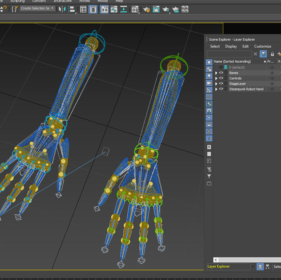
Task: Open the Arnold menu
Action: pyautogui.click(x=84, y=1)
